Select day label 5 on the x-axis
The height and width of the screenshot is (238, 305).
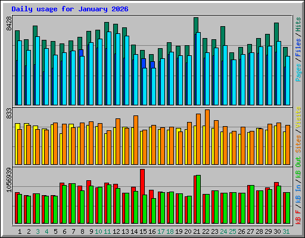click(55, 231)
